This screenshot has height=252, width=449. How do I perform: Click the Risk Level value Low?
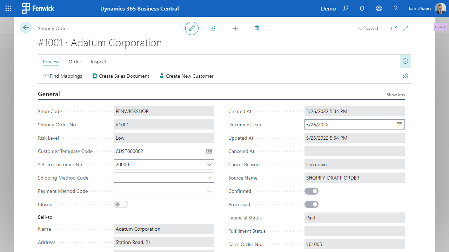[164, 138]
